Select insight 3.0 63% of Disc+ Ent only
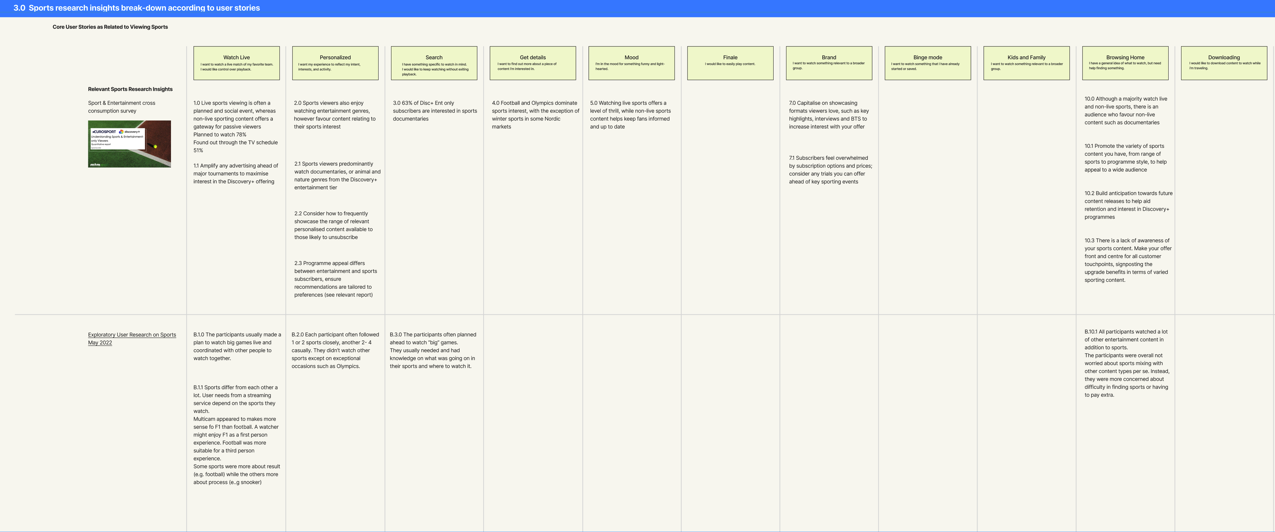 [x=435, y=111]
